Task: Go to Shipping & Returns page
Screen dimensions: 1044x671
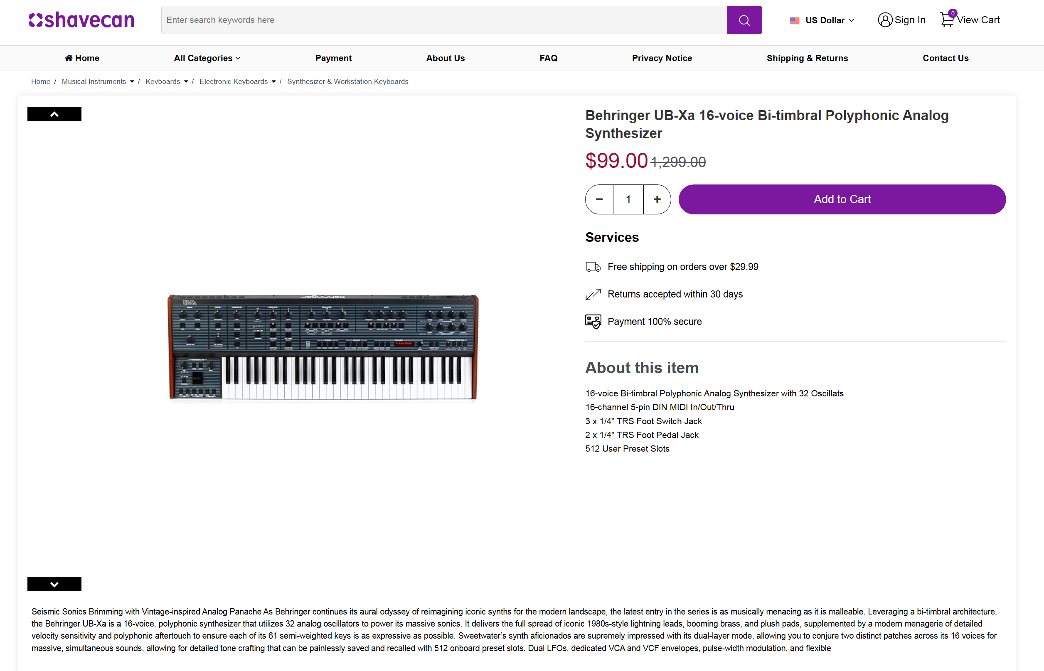Action: [x=807, y=58]
